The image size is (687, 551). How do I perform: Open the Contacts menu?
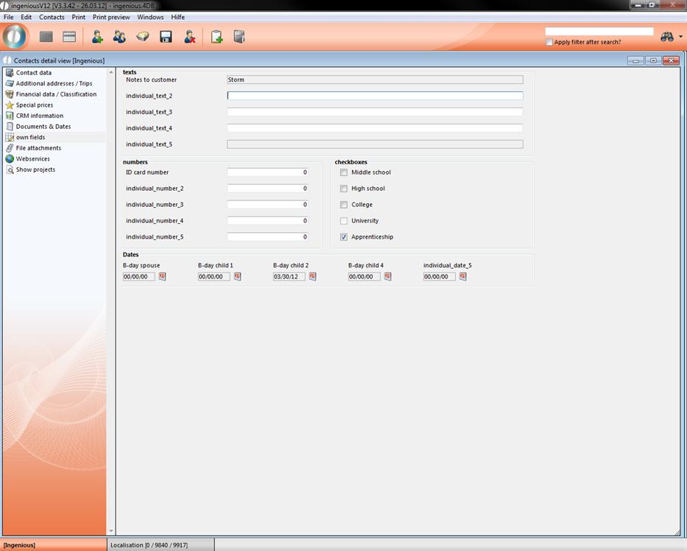(x=52, y=17)
